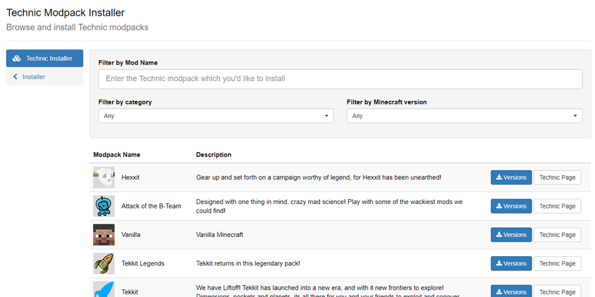Click the Vanilla Steve head icon
Screen dimensions: 595x297
[x=104, y=235]
